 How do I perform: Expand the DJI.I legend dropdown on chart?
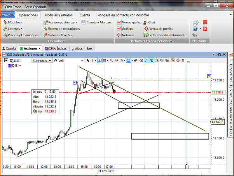[x=20, y=66]
